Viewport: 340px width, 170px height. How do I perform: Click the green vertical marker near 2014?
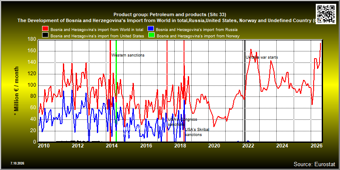click(x=116, y=91)
